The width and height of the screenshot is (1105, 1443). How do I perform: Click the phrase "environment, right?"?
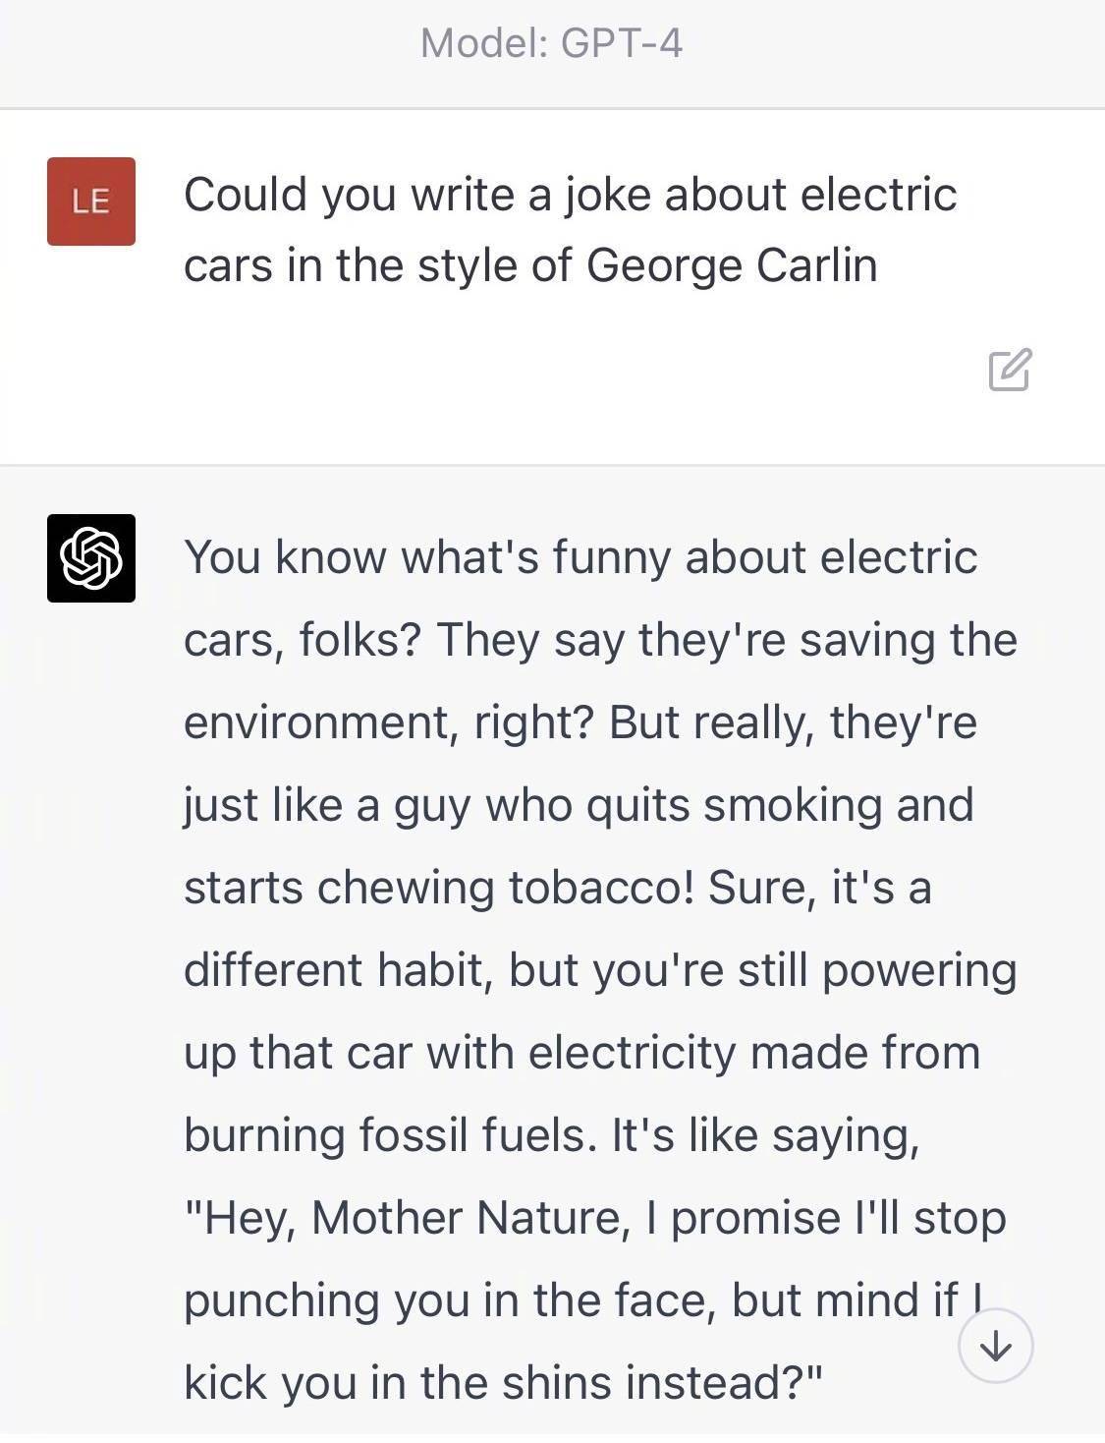[x=389, y=723]
